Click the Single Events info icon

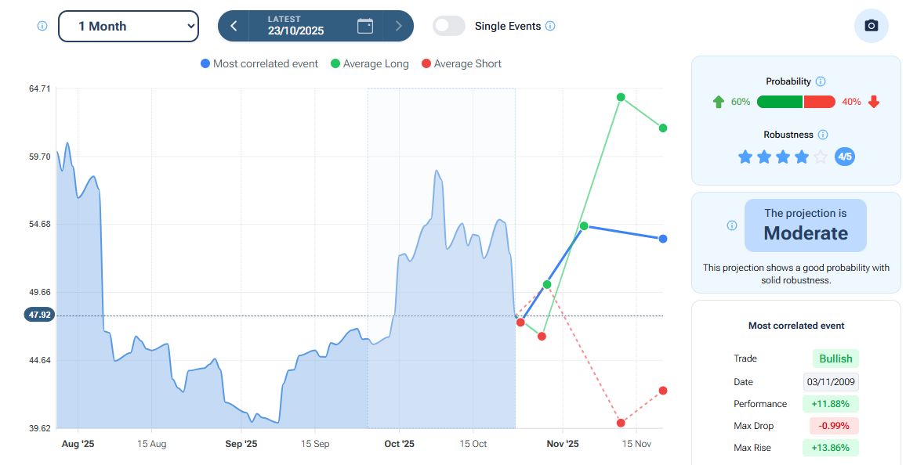tap(550, 26)
